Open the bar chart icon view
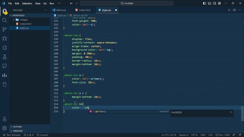 pos(5,75)
